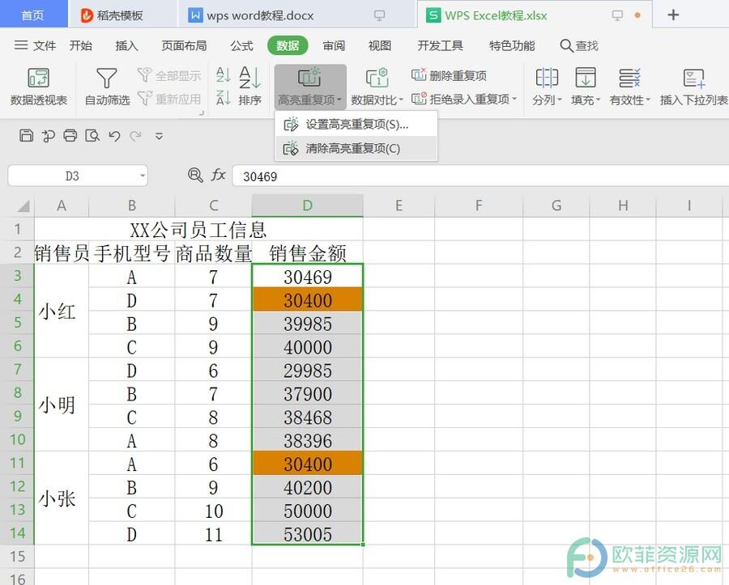
Task: Switch to the 开发工具 ribbon tab
Action: point(440,45)
